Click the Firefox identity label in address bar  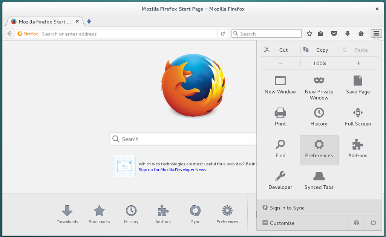(28, 34)
